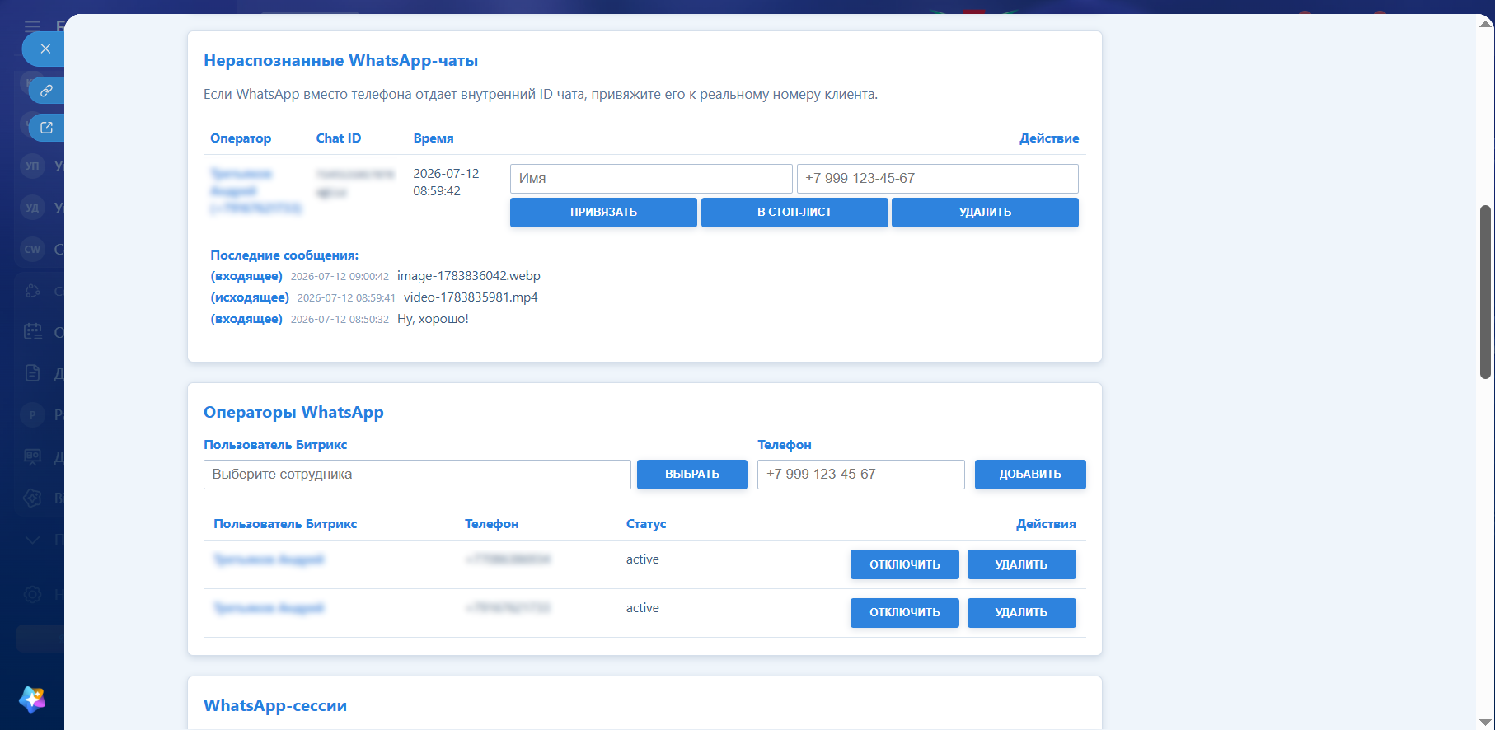The height and width of the screenshot is (730, 1495).
Task: Focus the Выберите сотрудника field
Action: click(x=417, y=475)
